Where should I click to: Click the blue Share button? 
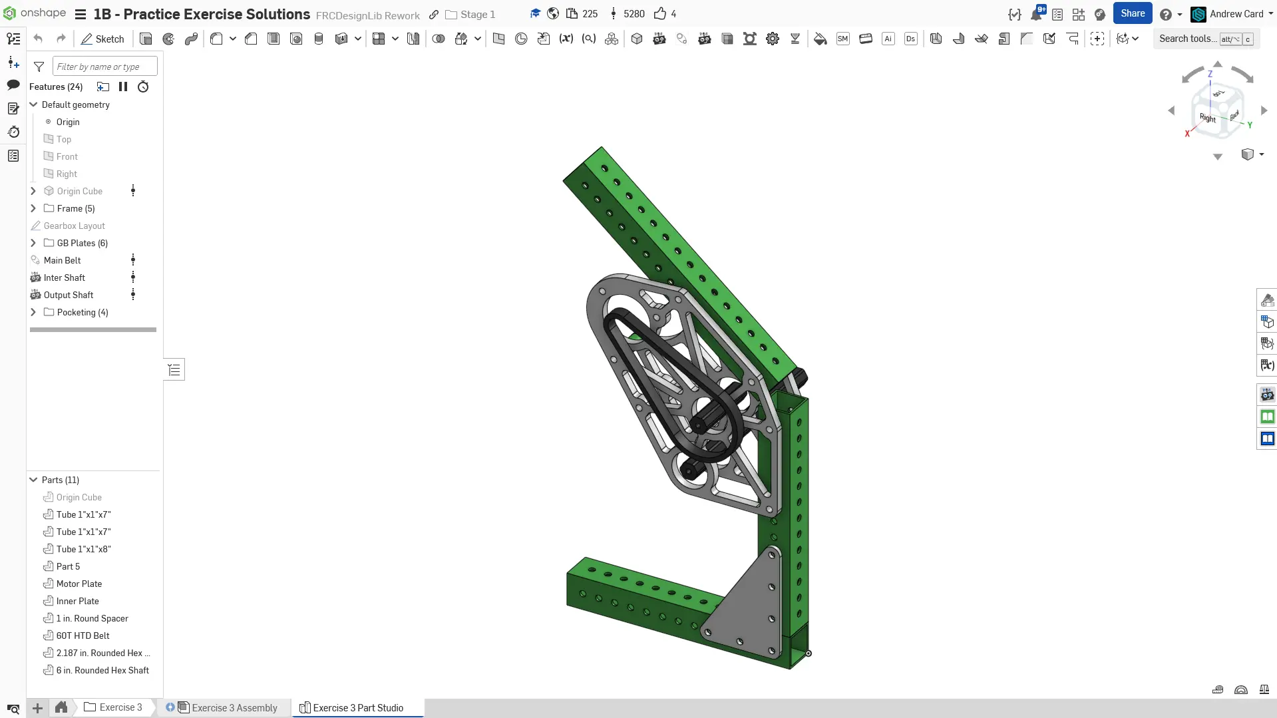(x=1133, y=14)
